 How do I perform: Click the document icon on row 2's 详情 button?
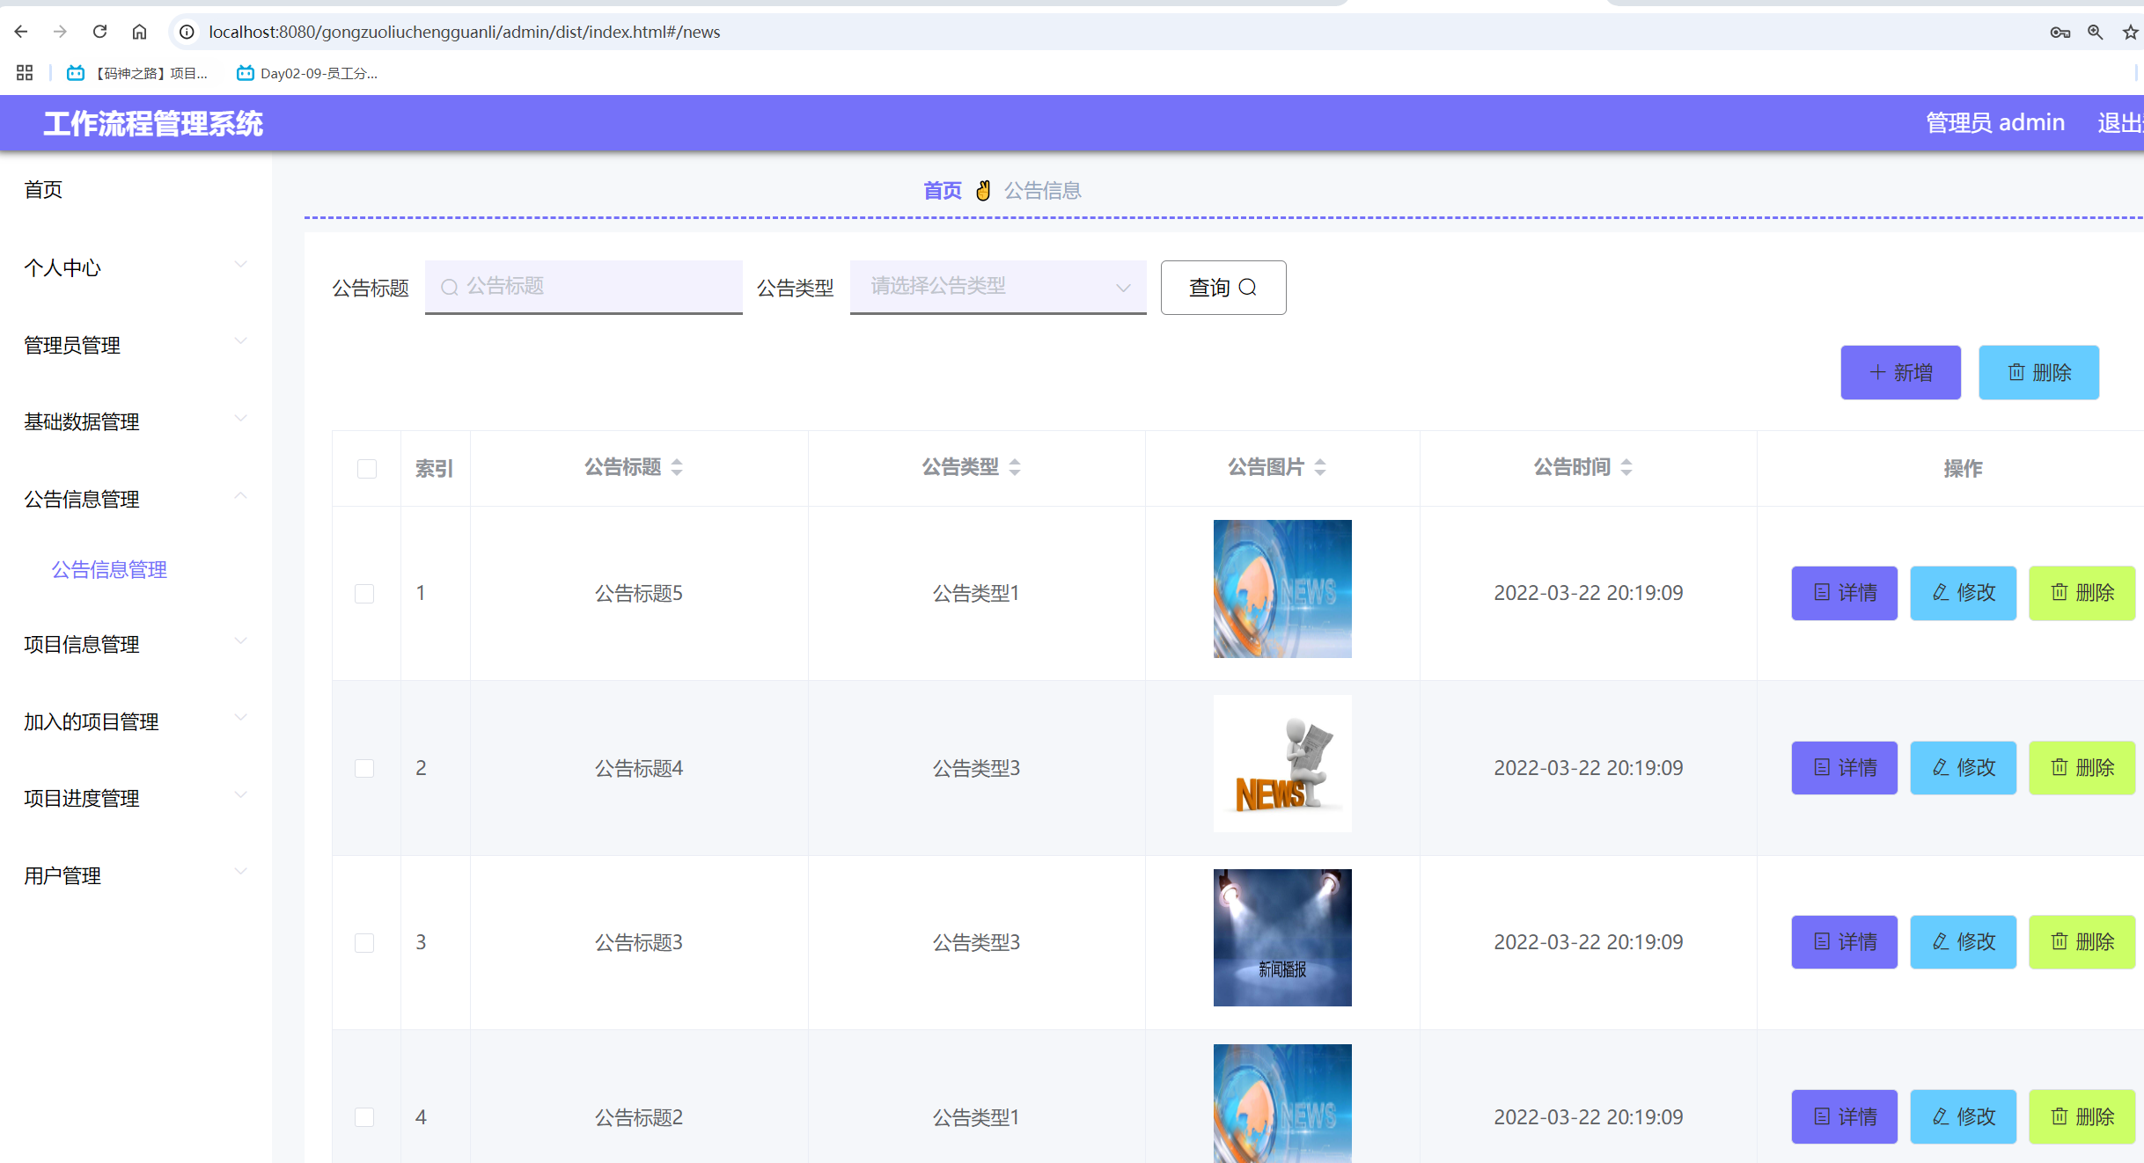[1822, 767]
